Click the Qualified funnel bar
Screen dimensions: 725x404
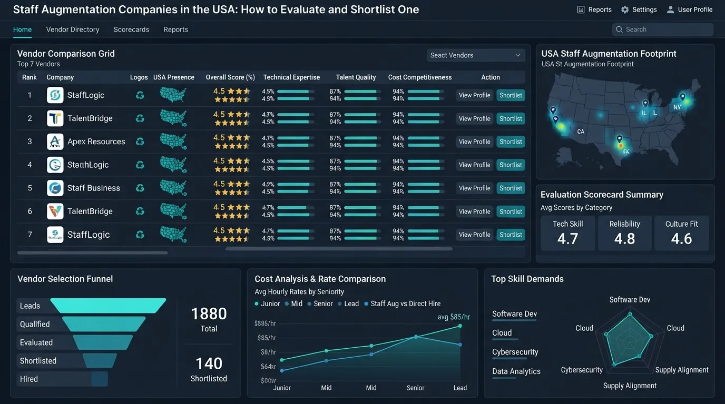[105, 324]
